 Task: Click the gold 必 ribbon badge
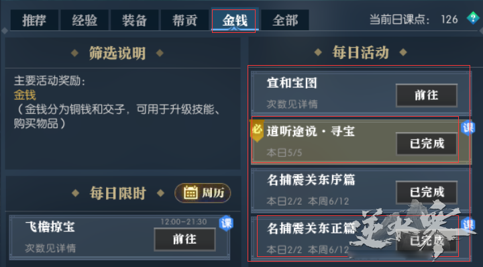257,131
